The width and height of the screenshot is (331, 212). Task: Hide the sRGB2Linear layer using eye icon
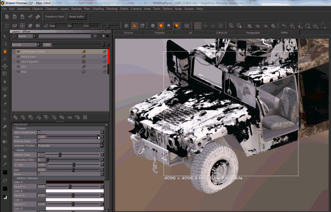point(18,57)
